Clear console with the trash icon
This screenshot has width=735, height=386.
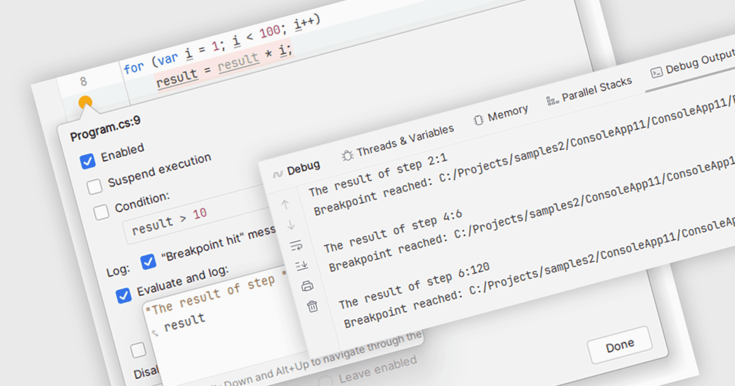click(312, 306)
